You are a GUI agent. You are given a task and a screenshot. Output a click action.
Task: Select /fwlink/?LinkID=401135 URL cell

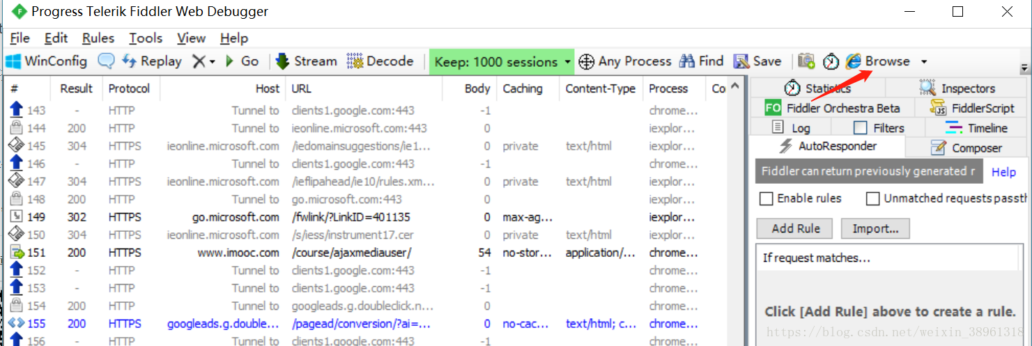coord(351,217)
